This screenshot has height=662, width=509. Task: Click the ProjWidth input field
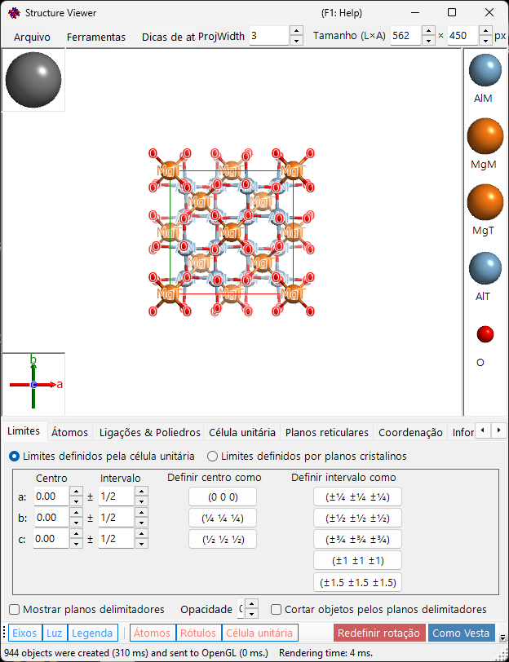pyautogui.click(x=269, y=36)
